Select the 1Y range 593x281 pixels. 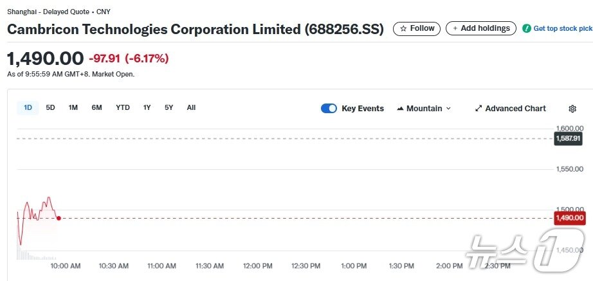tap(147, 107)
